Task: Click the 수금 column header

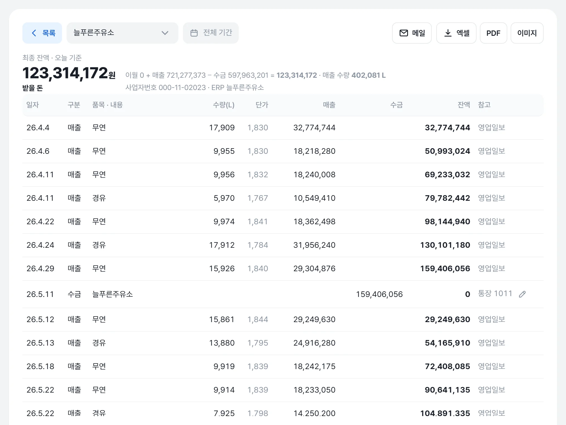Action: tap(397, 105)
